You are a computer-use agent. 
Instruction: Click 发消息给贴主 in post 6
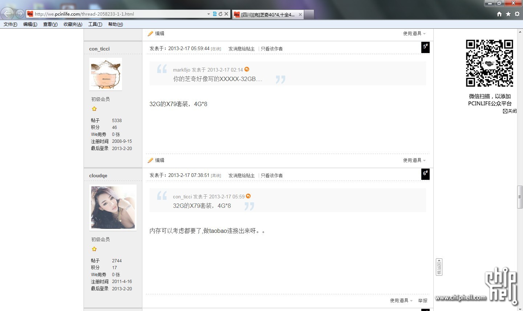click(x=242, y=175)
